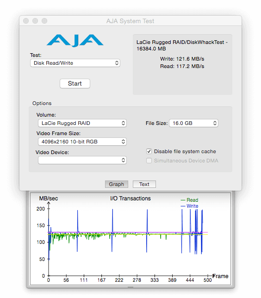Click the Read: 117.2 MB/s result

pyautogui.click(x=182, y=66)
